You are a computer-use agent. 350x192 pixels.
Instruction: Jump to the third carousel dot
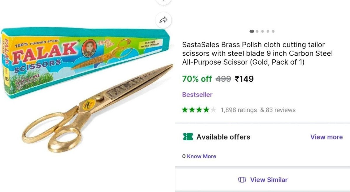coord(262,31)
